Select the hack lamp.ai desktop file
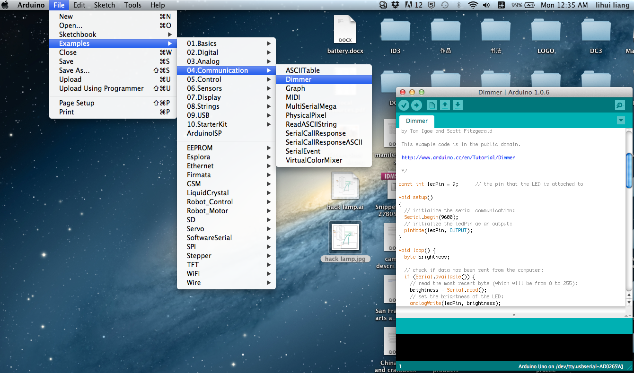This screenshot has width=634, height=373. [x=345, y=191]
